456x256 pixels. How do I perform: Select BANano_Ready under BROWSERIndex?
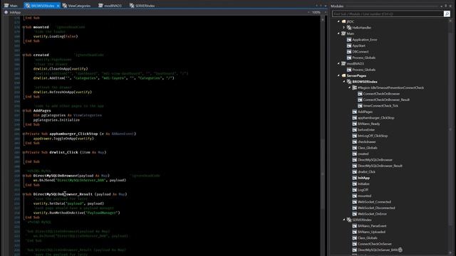pyautogui.click(x=369, y=124)
